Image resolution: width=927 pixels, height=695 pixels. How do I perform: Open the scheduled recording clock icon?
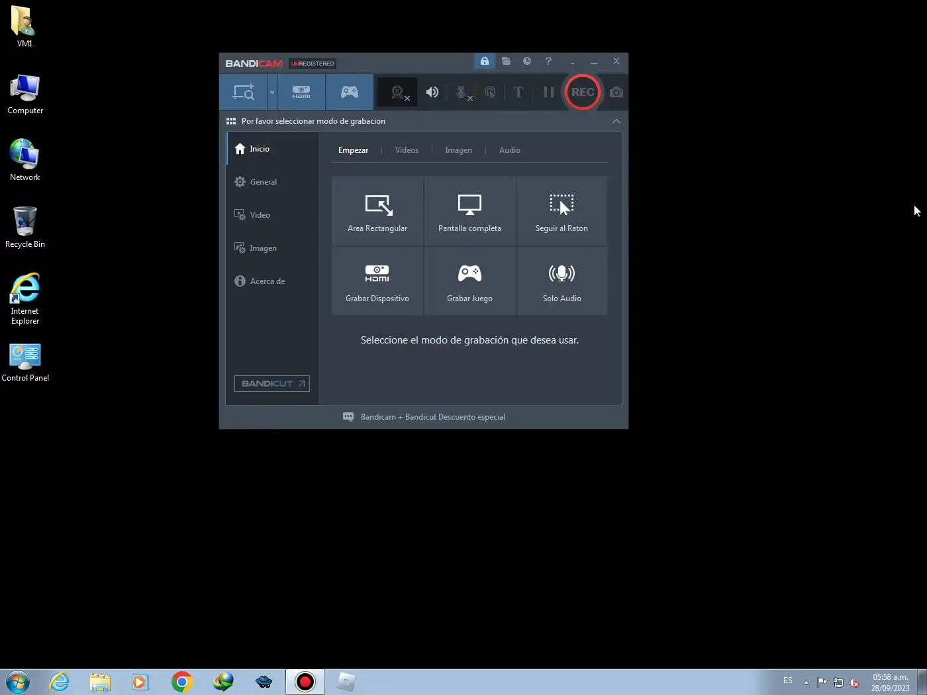coord(527,61)
